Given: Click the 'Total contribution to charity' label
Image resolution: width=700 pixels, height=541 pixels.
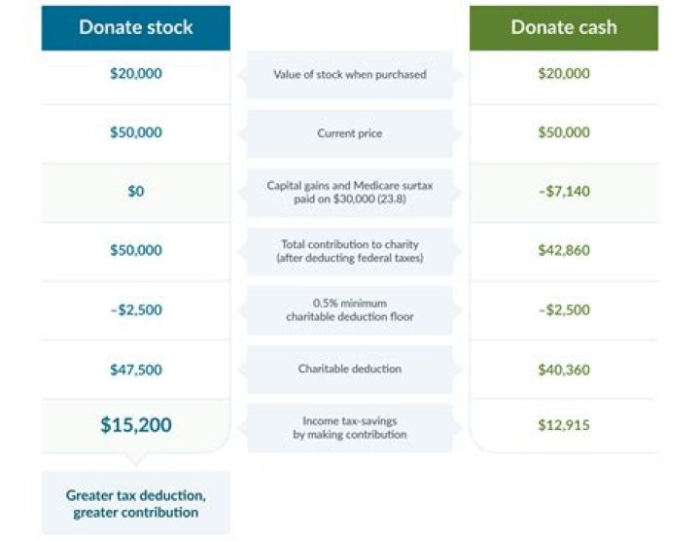Looking at the screenshot, I should tap(349, 251).
